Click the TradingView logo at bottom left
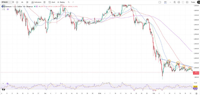Image resolution: width=200 pixels, height=95 pixels. point(4,90)
